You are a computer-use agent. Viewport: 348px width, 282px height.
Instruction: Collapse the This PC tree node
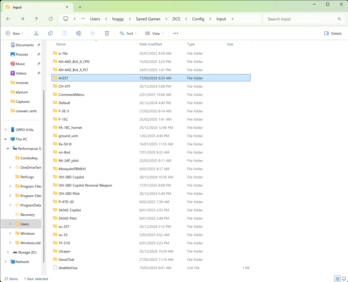click(6, 139)
